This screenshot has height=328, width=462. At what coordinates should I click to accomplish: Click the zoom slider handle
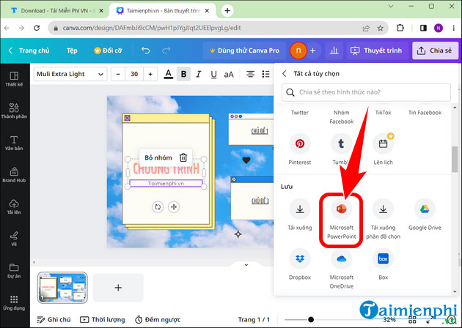[x=311, y=319]
